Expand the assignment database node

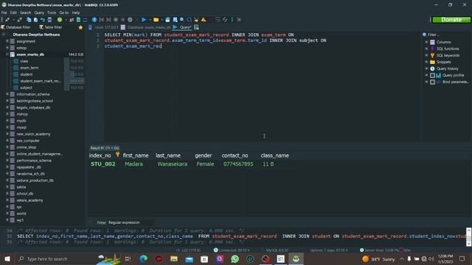(x=7, y=41)
